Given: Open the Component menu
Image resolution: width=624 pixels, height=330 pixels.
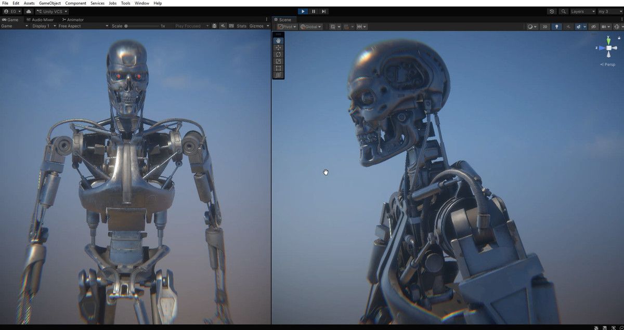Looking at the screenshot, I should coord(76,3).
